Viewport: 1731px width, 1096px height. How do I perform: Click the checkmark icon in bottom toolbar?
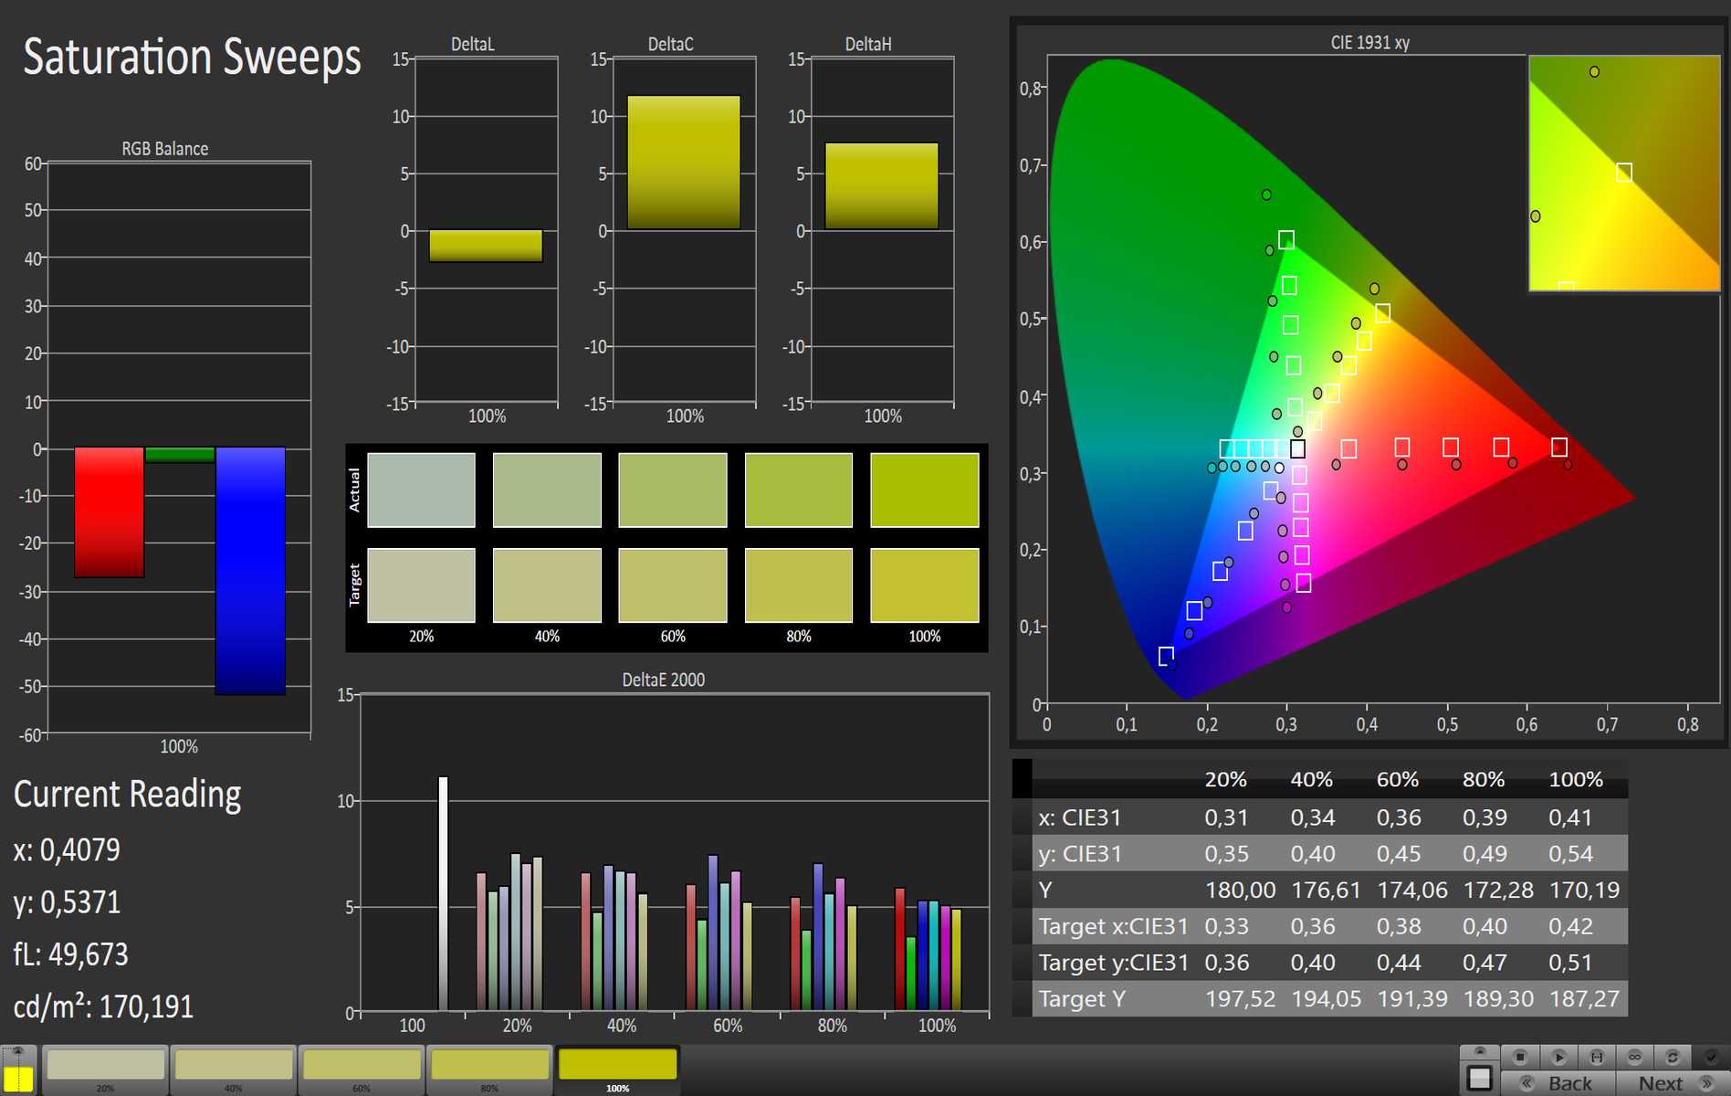[x=1711, y=1057]
